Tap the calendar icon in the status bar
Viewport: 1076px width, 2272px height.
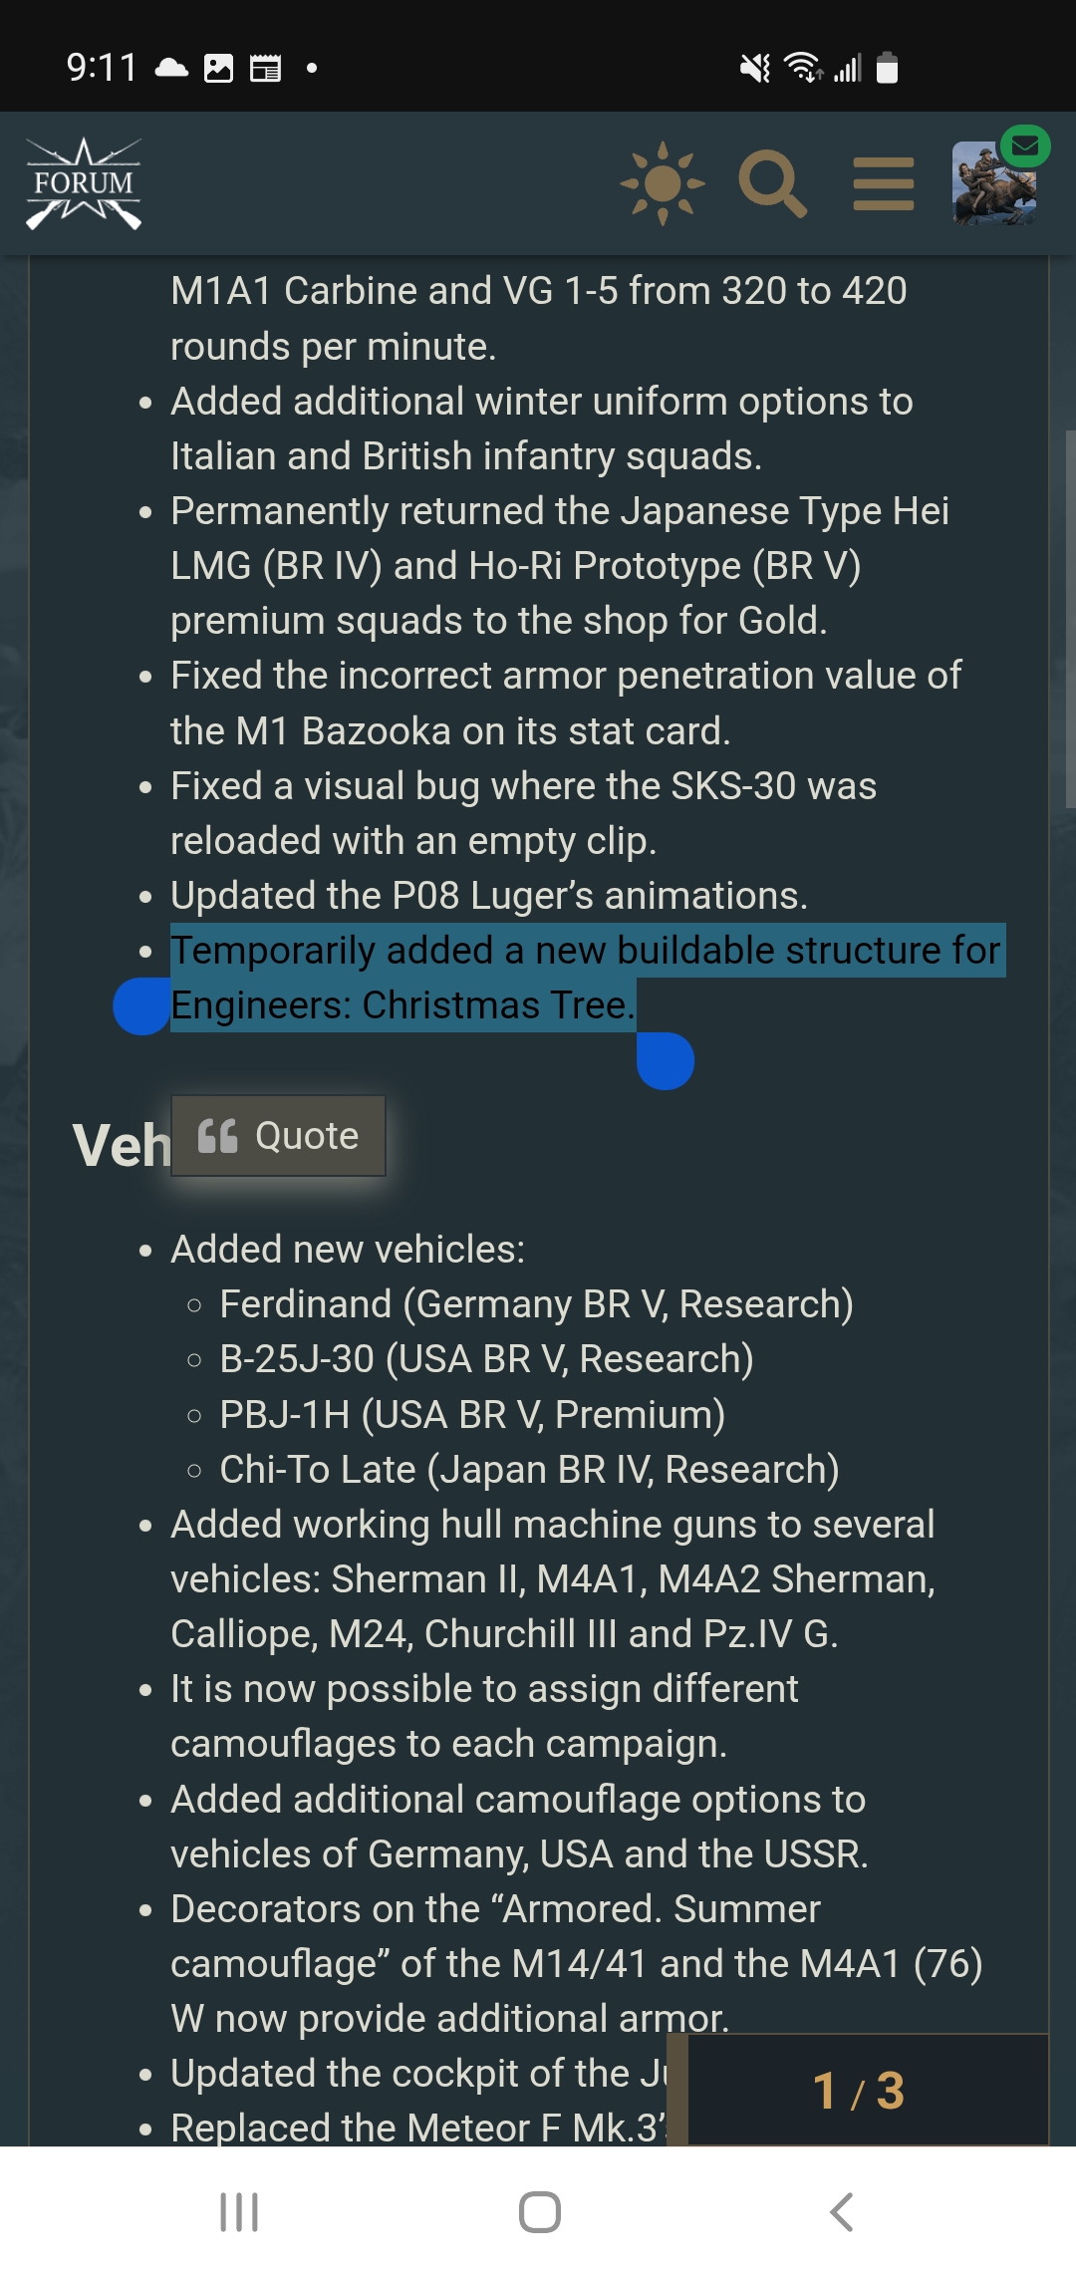pos(265,68)
